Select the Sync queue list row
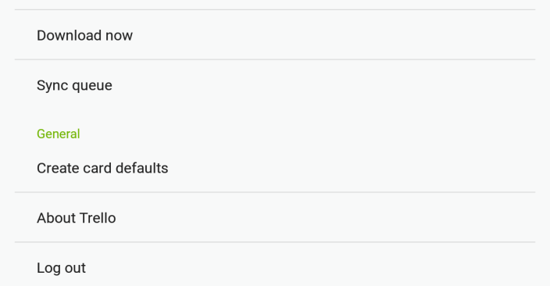The height and width of the screenshot is (286, 550). tap(275, 85)
